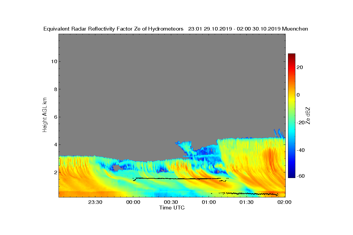Viewport: 353px width, 235px height.
Task: Click the 'Muenchen' location text in the title
Action: (295, 29)
